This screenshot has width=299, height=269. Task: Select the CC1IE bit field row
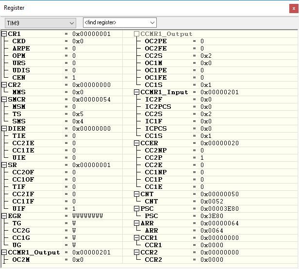[62, 151]
